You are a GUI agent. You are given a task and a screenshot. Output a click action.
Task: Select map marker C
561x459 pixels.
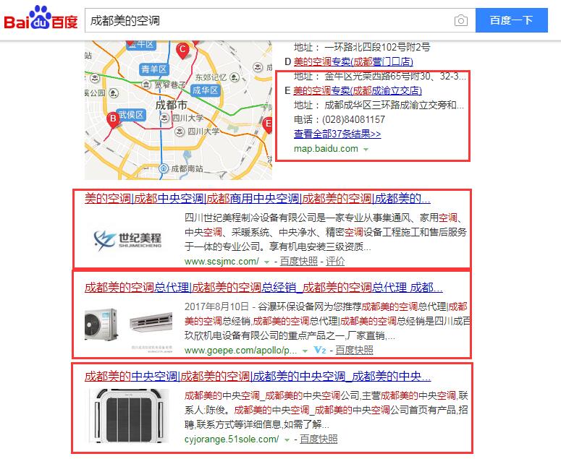(182, 51)
